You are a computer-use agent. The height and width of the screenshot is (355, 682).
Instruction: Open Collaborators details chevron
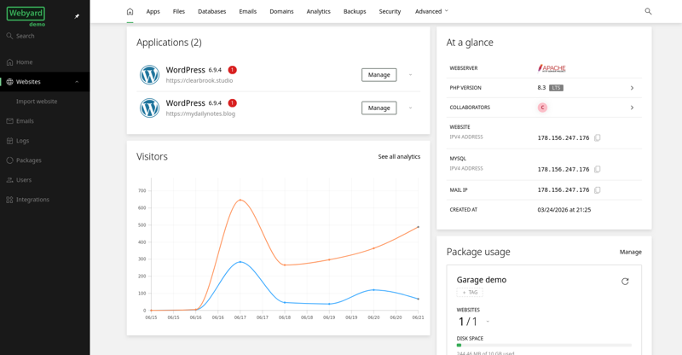[x=632, y=108]
